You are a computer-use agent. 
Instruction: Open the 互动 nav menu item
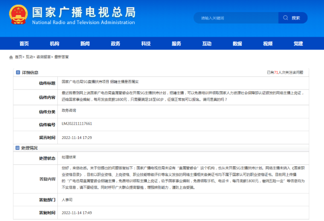[207, 44]
